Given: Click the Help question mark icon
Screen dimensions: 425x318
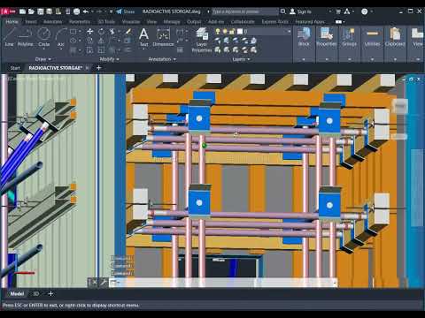Looking at the screenshot, I should pos(365,11).
